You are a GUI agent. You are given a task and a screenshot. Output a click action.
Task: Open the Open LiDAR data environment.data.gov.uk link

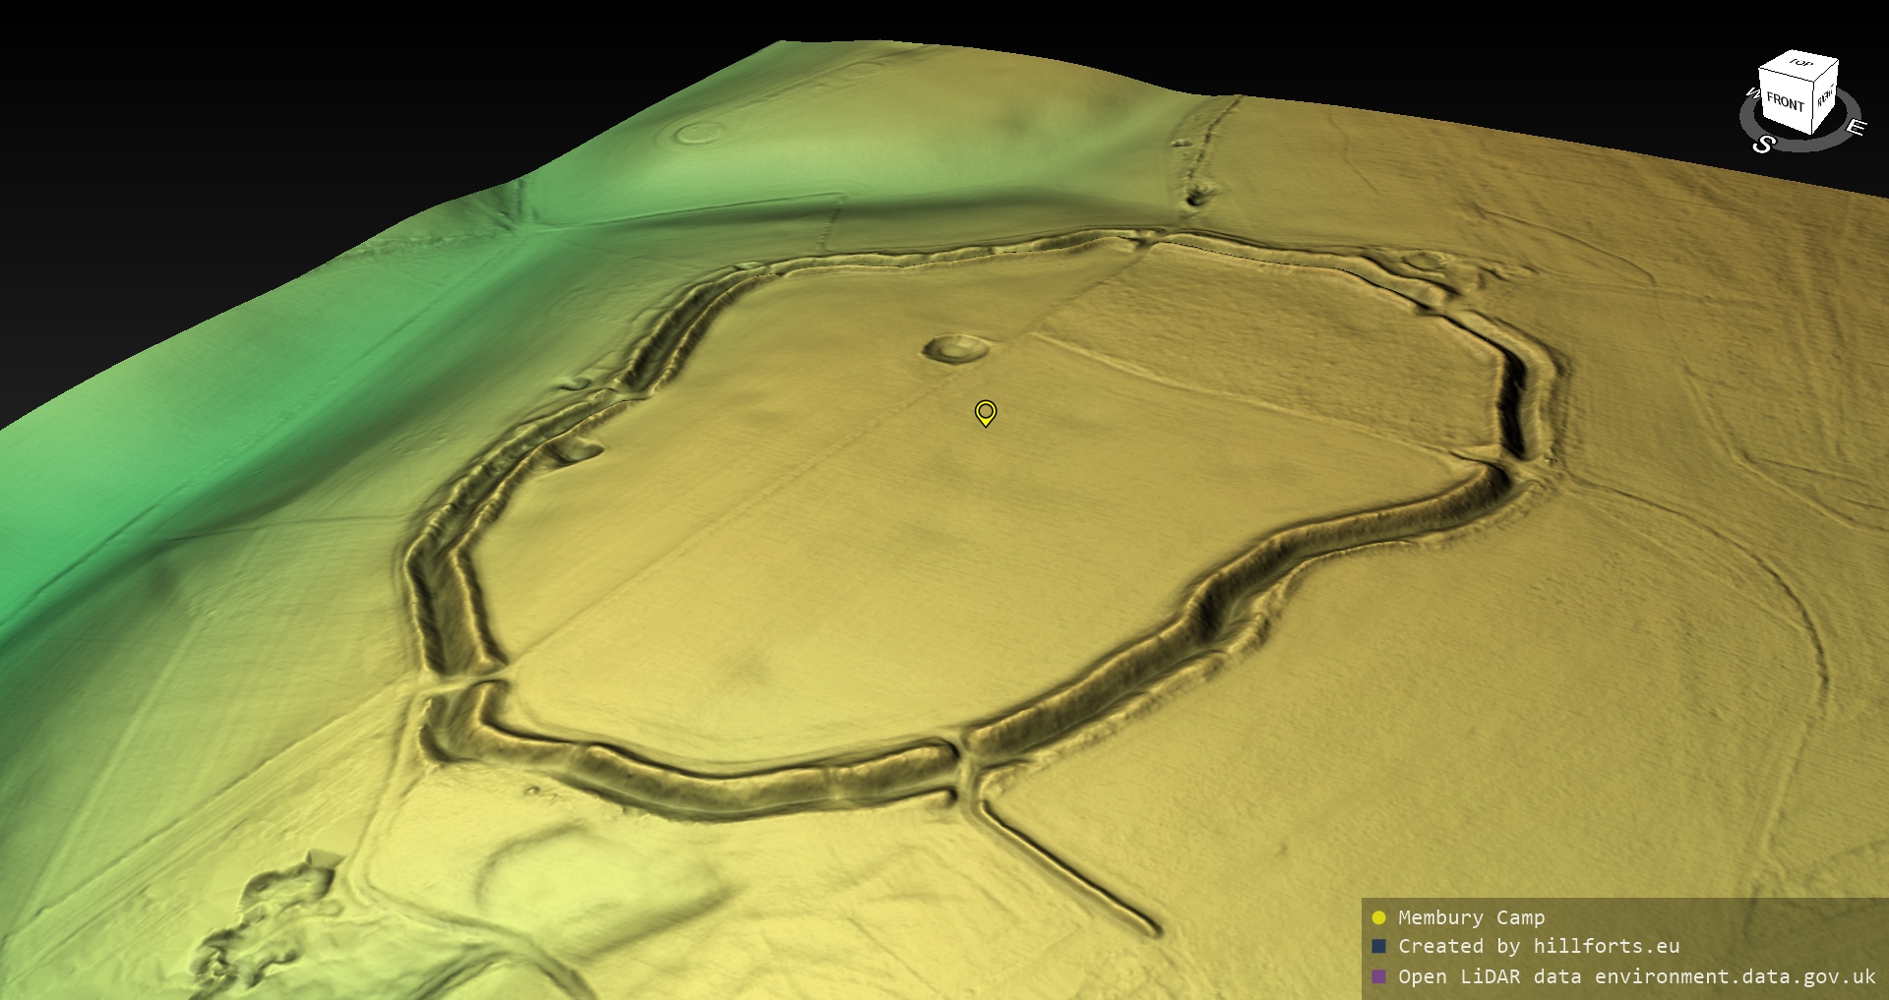1636,976
